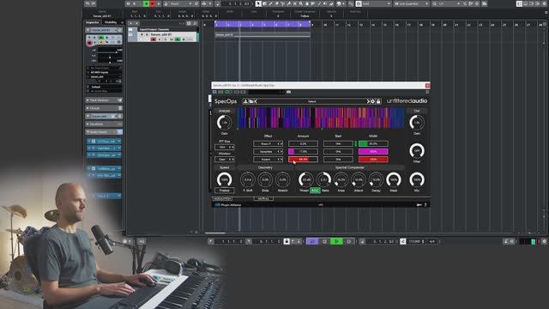Open the second Effect selector dropdown
The image size is (549, 309).
click(268, 151)
